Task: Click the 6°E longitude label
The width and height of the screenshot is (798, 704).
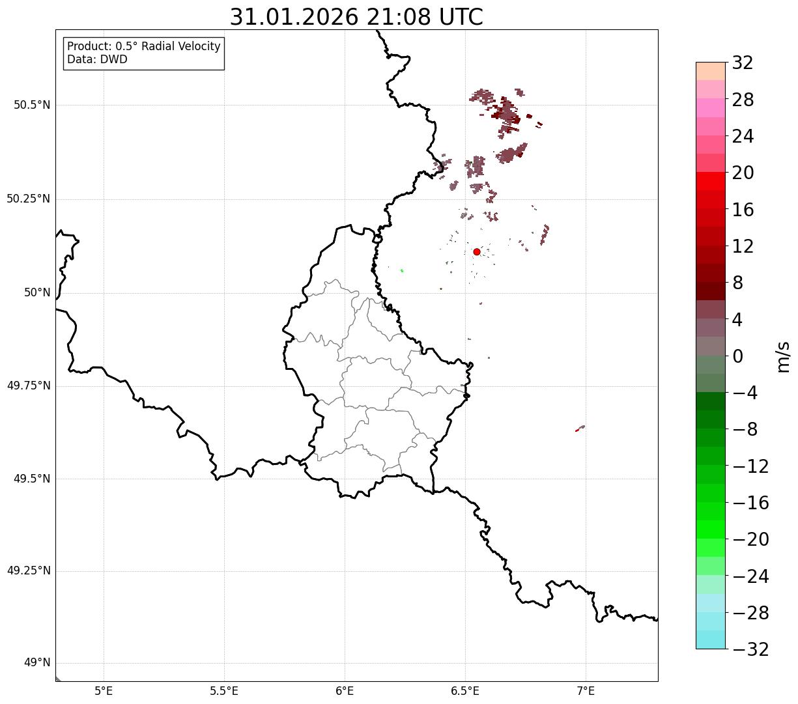Action: click(x=345, y=691)
